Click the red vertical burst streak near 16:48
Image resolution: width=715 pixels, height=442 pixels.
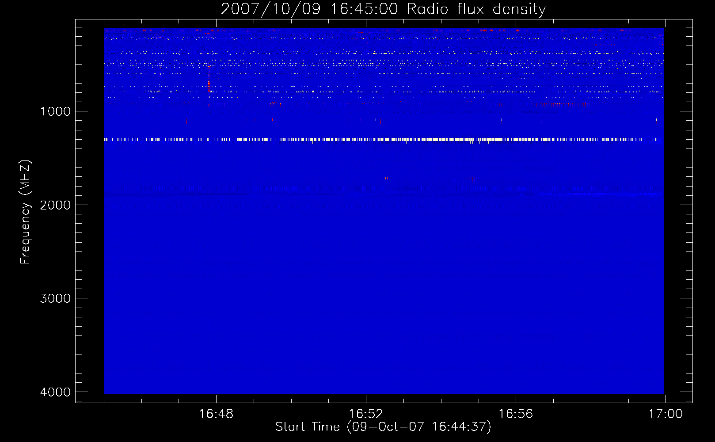coord(209,80)
